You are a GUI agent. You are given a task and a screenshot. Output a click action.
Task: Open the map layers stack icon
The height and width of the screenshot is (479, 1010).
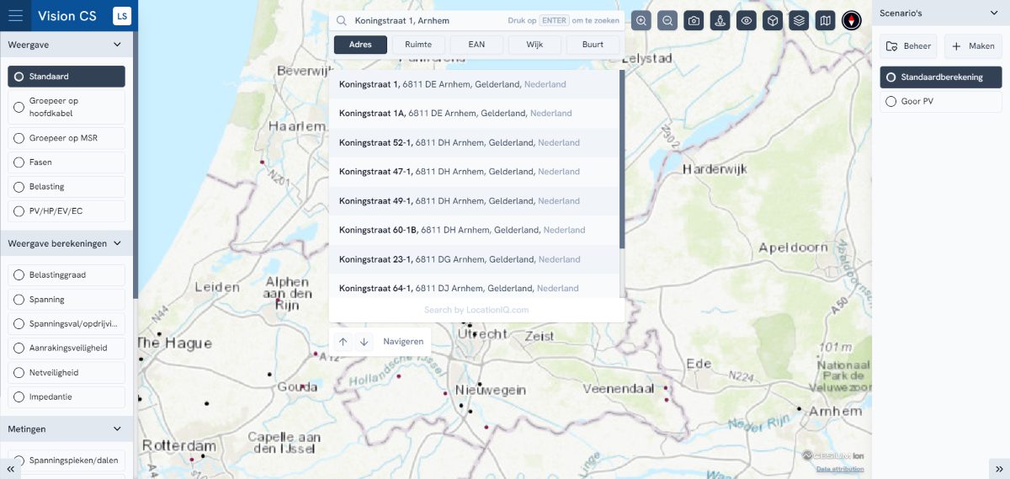pos(799,21)
